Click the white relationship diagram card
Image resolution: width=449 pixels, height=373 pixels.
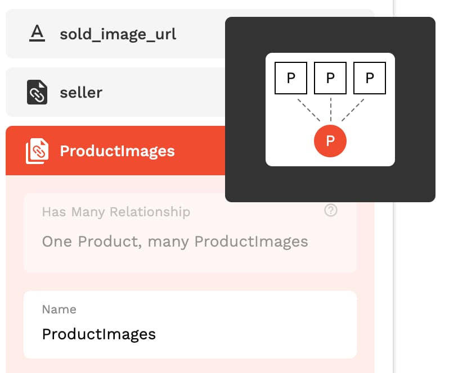pos(330,110)
